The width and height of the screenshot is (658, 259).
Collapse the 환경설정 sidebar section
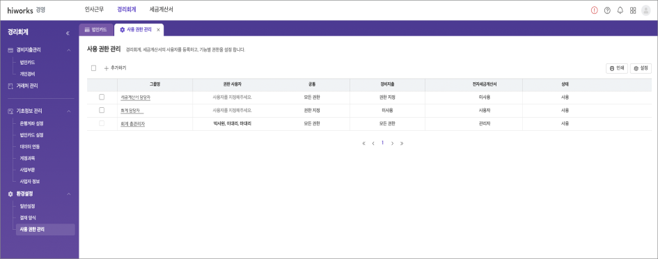tap(69, 194)
